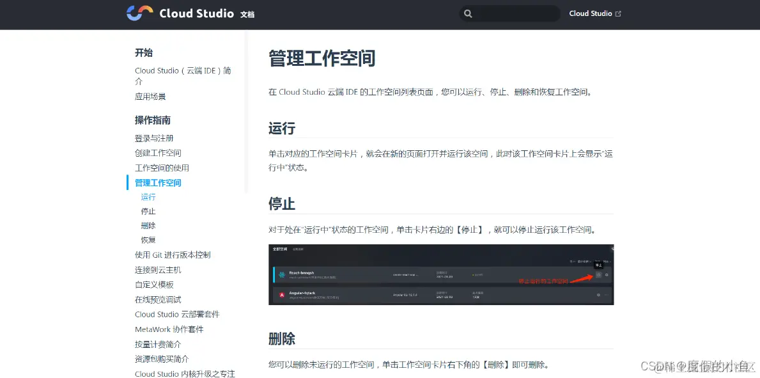Viewport: 760px width, 378px height.
Task: Go to "自定义模板" in the sidebar
Action: click(154, 285)
